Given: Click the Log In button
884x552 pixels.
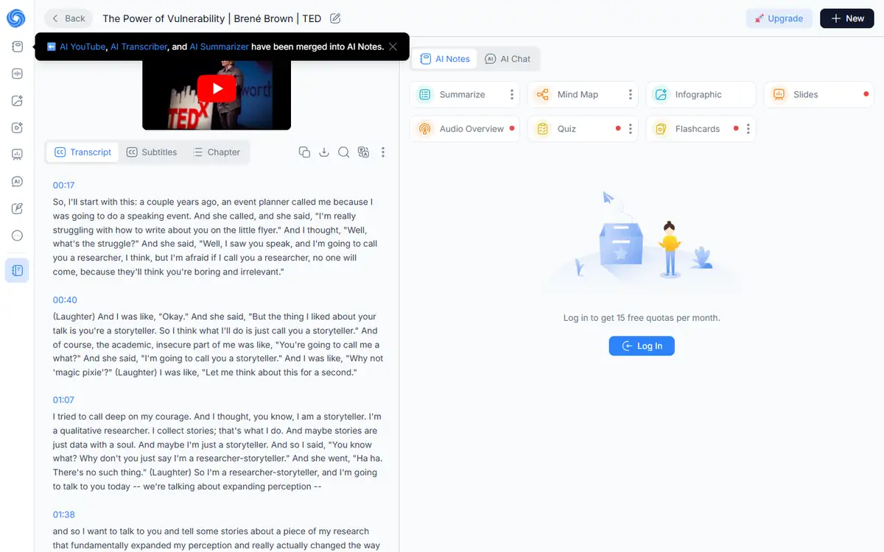Looking at the screenshot, I should click(642, 346).
